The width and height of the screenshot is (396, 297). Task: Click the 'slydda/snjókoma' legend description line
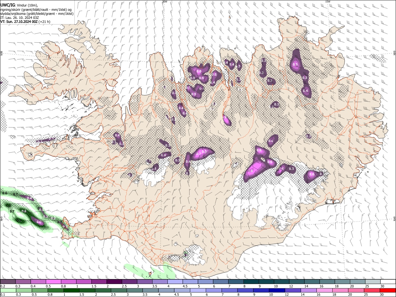point(37,14)
